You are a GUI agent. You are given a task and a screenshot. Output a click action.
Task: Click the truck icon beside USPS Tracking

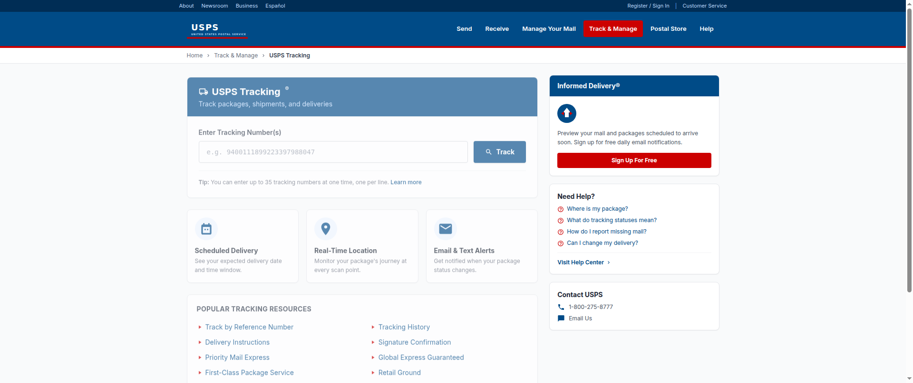[204, 92]
